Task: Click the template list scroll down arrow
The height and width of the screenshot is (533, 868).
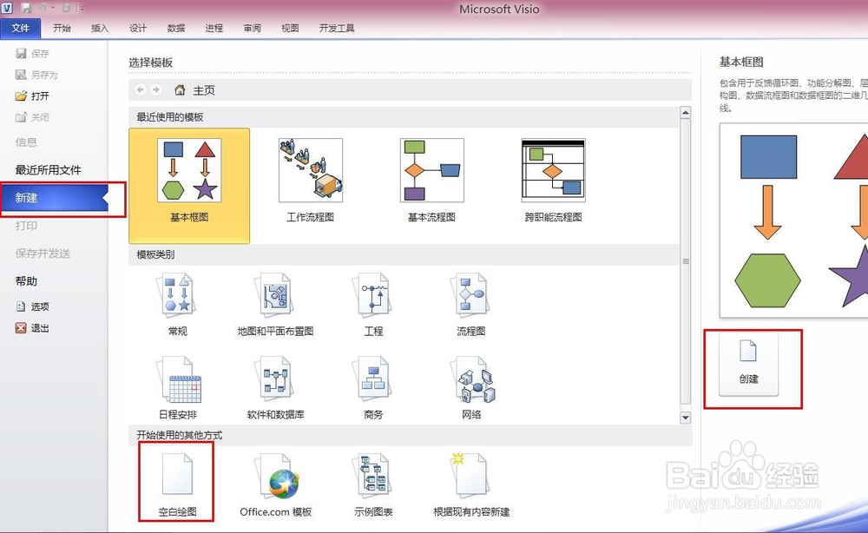Action: point(686,418)
